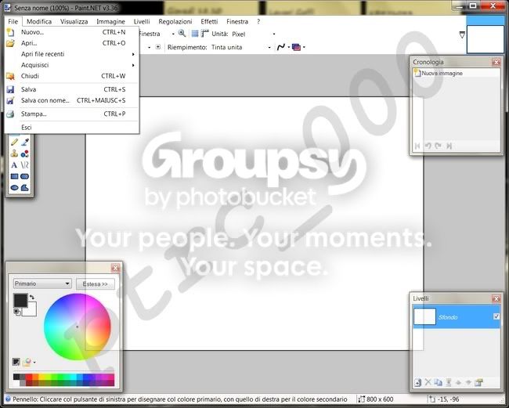This screenshot has width=509, height=408.
Task: Click the help icon in status bar
Action: tap(8, 399)
